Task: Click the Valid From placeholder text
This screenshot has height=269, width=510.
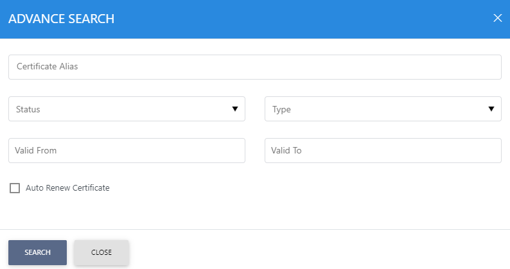Action: [37, 151]
